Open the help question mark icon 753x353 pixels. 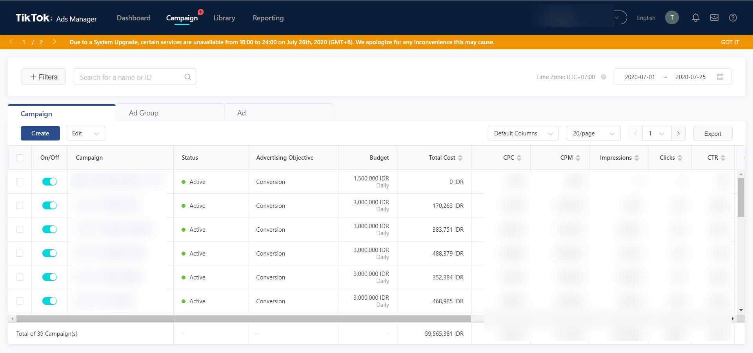[733, 18]
